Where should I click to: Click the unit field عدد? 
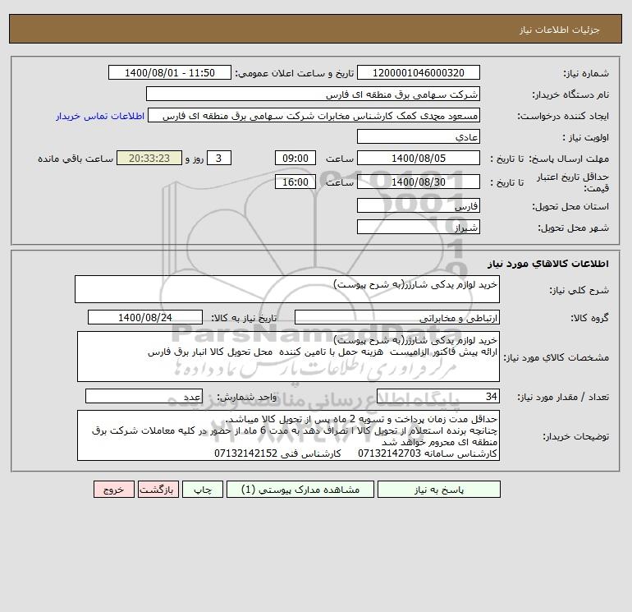coord(144,396)
